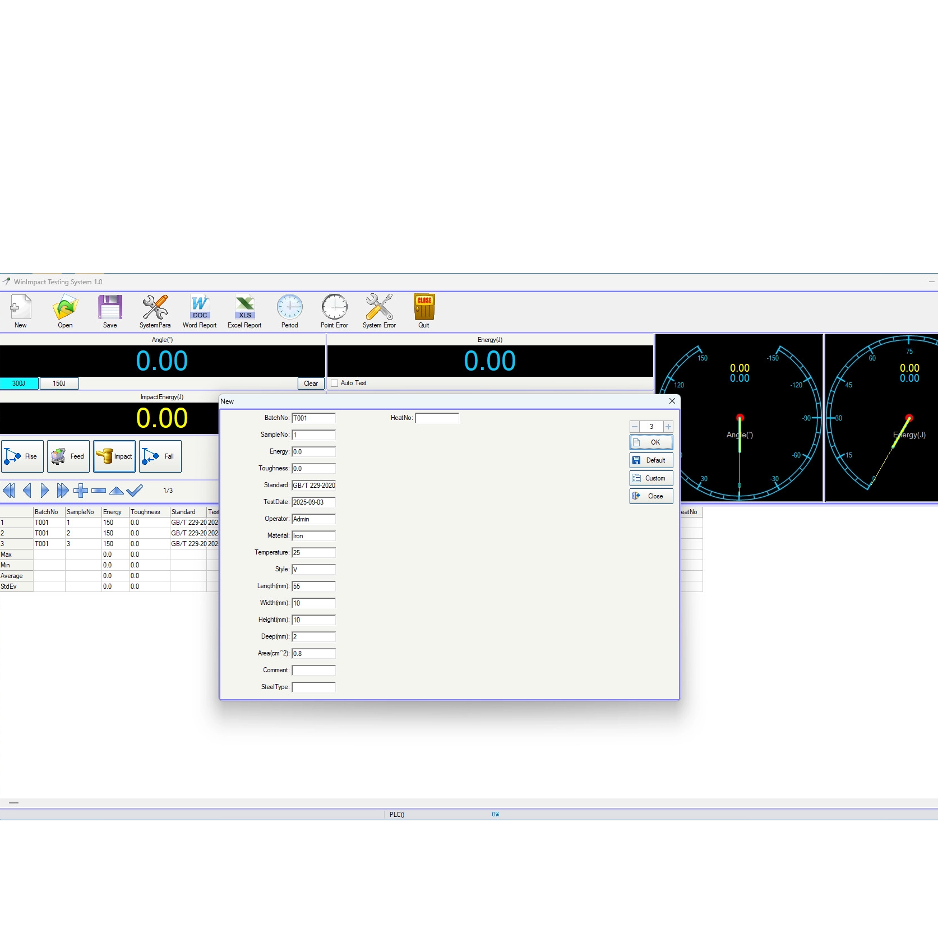Increase sample count with plus stepper
This screenshot has width=938, height=938.
pyautogui.click(x=668, y=427)
